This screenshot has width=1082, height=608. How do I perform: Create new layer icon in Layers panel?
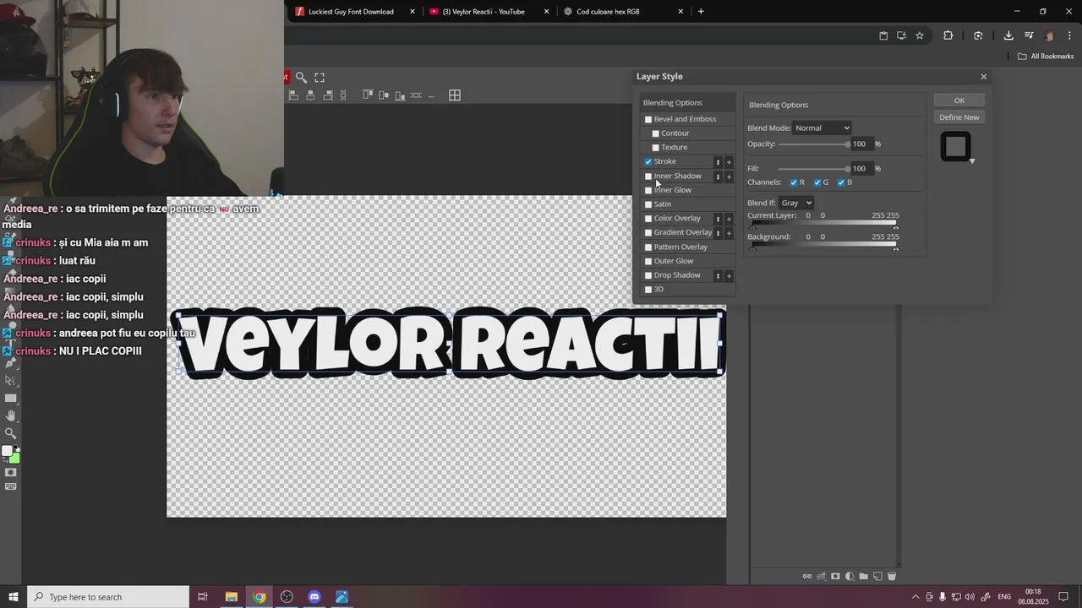pos(877,577)
